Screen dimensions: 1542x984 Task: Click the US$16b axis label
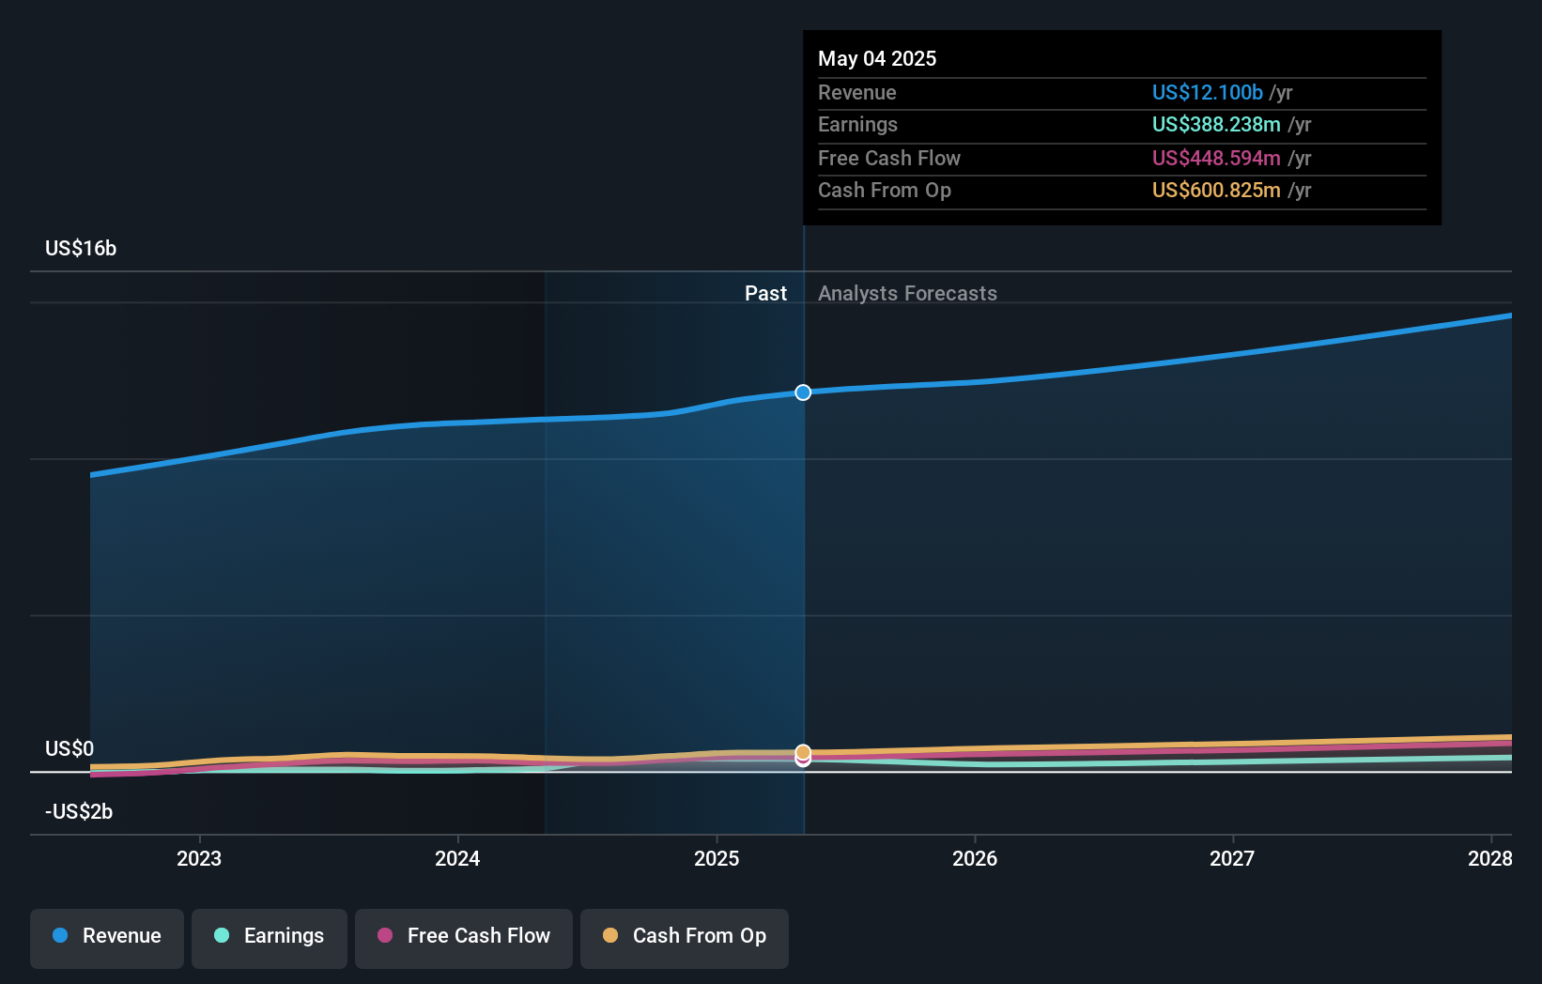80,249
